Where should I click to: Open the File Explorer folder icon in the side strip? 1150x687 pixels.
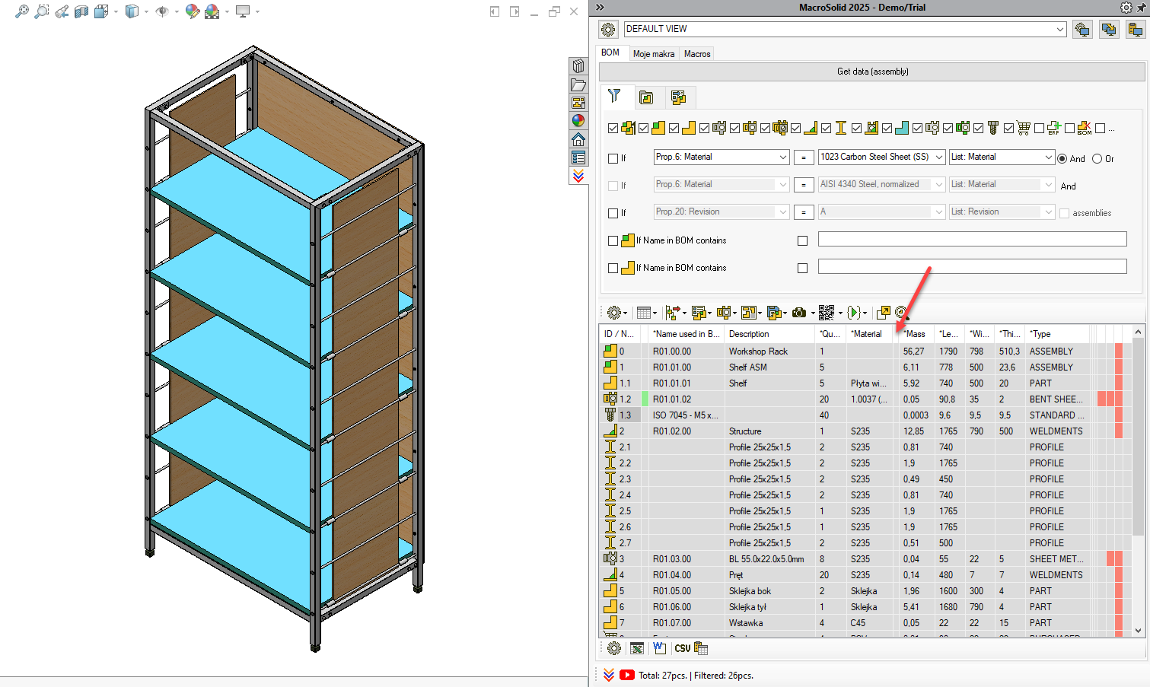coord(578,84)
